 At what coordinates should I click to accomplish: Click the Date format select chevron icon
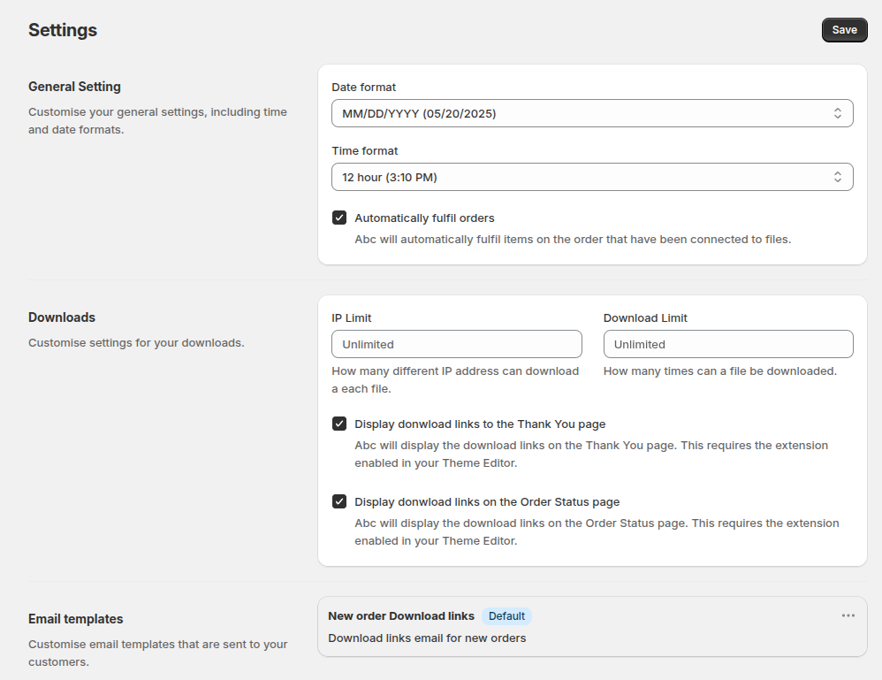[x=837, y=113]
